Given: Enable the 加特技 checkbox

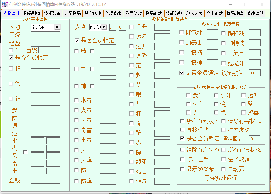Looking at the screenshot, I should pyautogui.click(x=223, y=43).
